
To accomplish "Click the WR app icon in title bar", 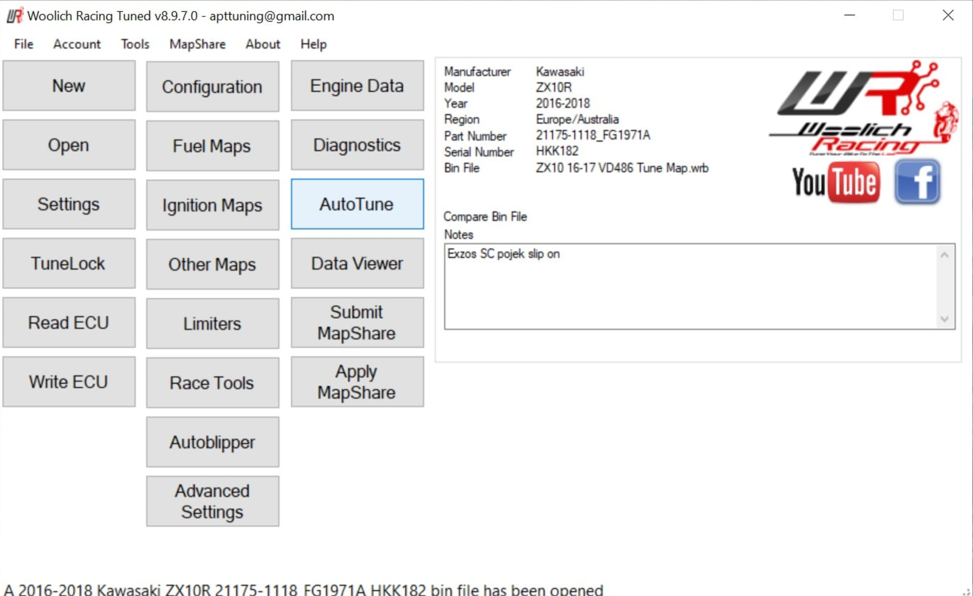I will [15, 16].
